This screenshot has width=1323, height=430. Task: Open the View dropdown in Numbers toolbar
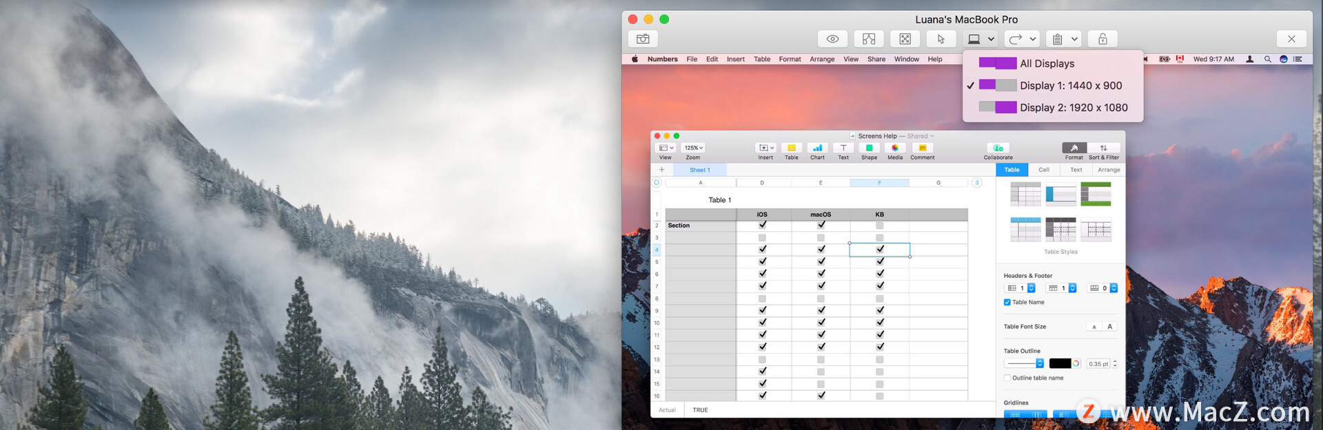[666, 148]
